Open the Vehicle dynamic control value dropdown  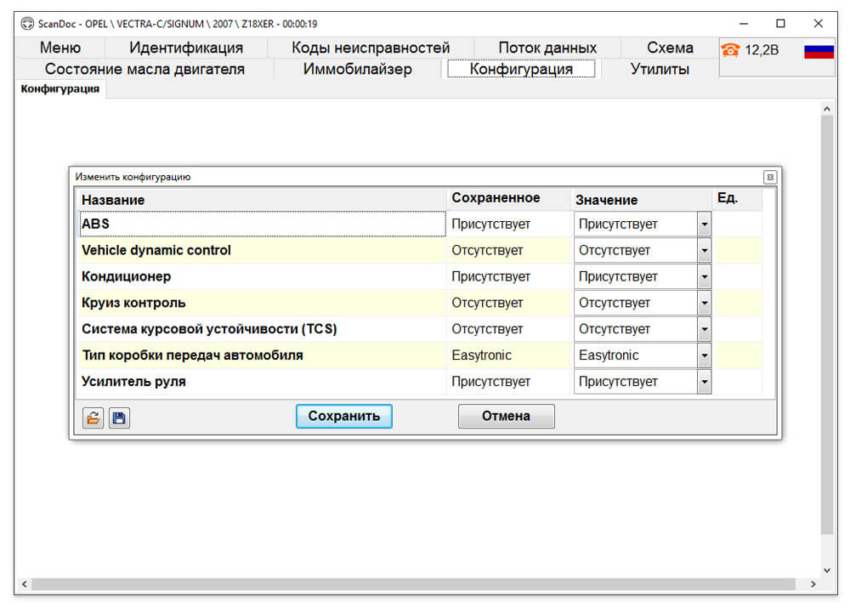(x=704, y=251)
